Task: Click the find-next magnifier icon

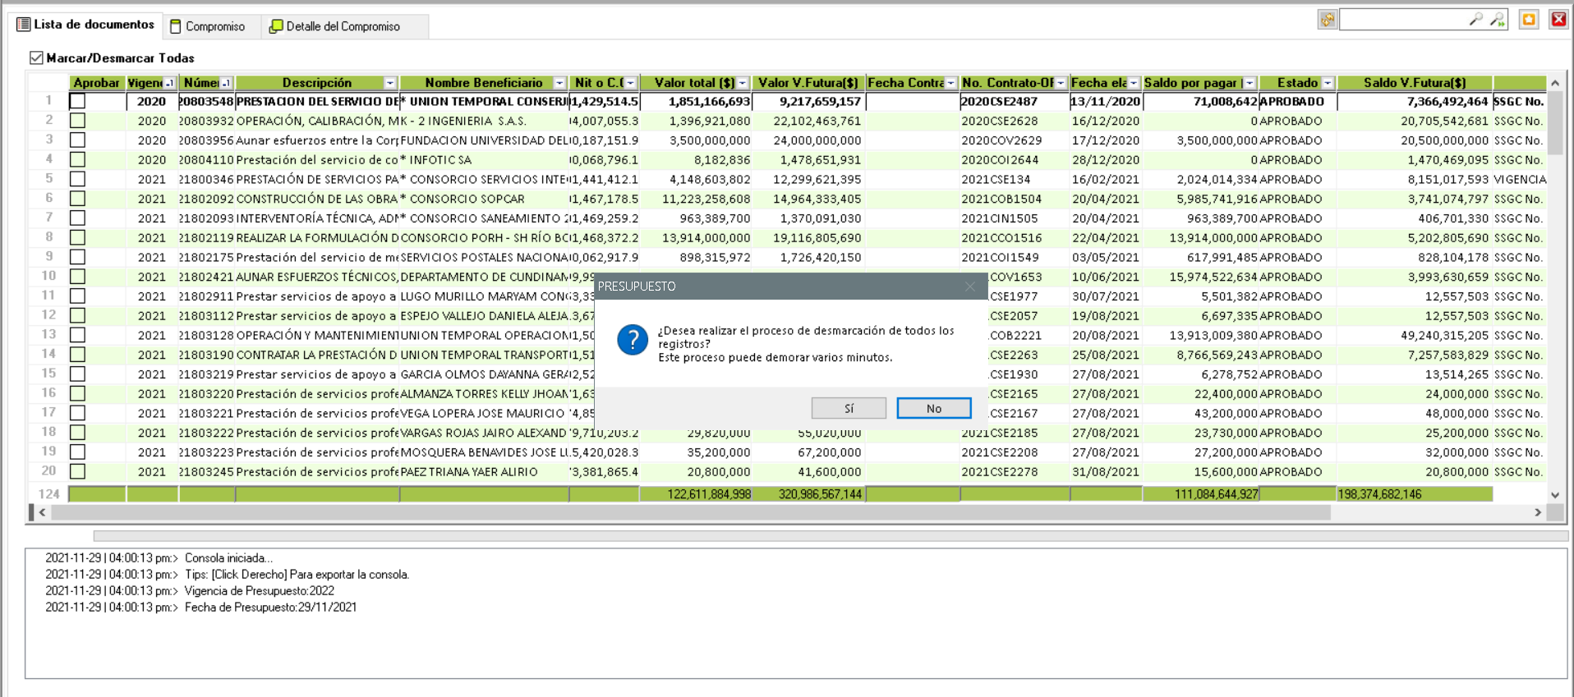Action: pos(1497,19)
